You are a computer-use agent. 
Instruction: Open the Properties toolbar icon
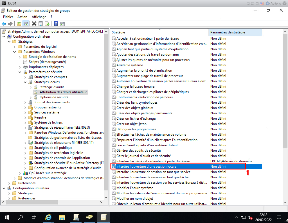[x=41, y=24]
